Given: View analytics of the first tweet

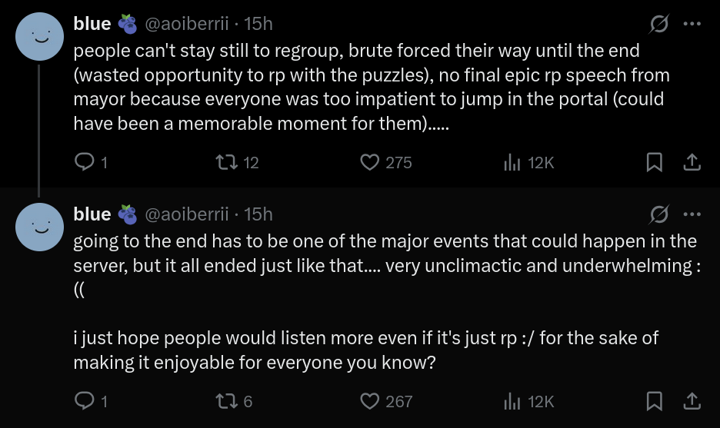Looking at the screenshot, I should coord(512,162).
